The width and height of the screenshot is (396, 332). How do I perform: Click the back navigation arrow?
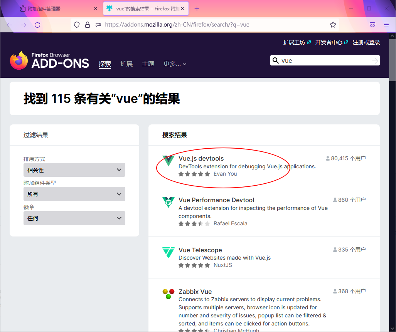pyautogui.click(x=10, y=25)
